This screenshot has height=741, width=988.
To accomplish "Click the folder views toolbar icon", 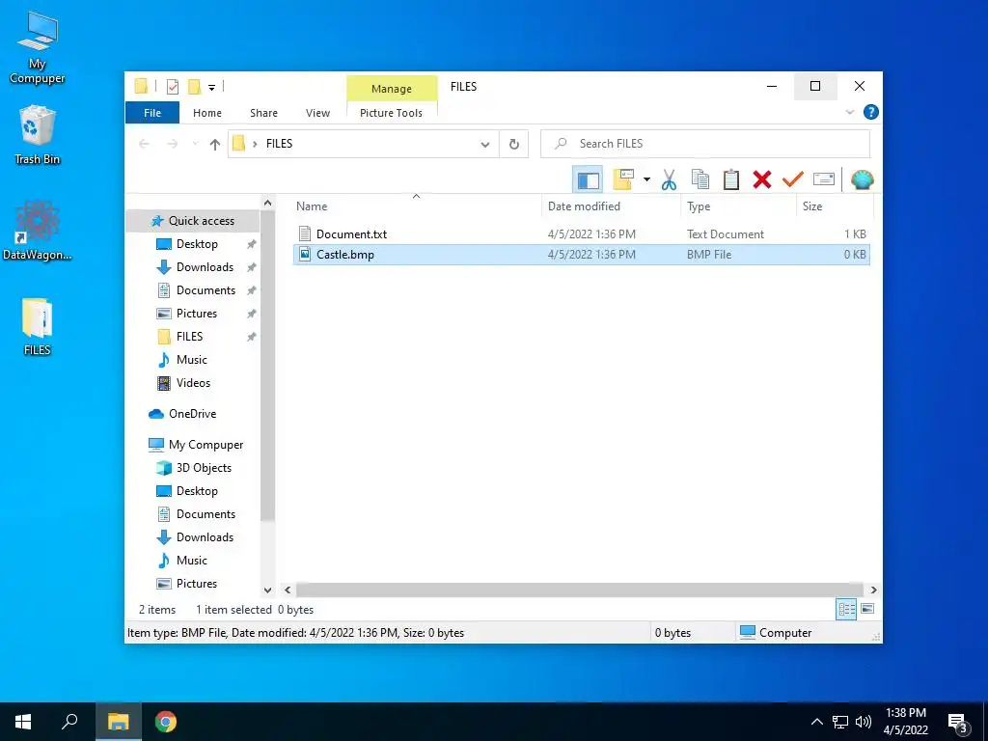I will point(623,179).
